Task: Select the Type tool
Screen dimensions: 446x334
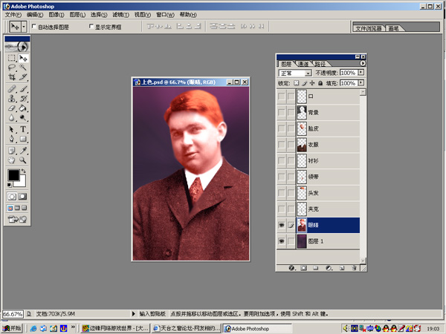Action: (x=24, y=129)
